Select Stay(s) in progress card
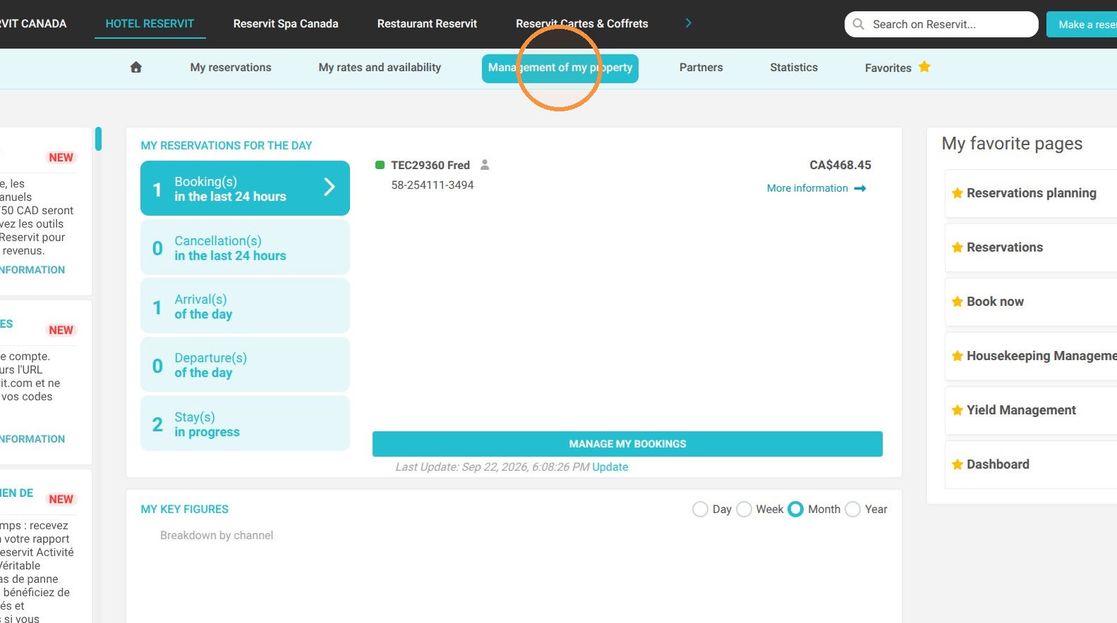Screen dimensions: 1117x623 pyautogui.click(x=245, y=424)
